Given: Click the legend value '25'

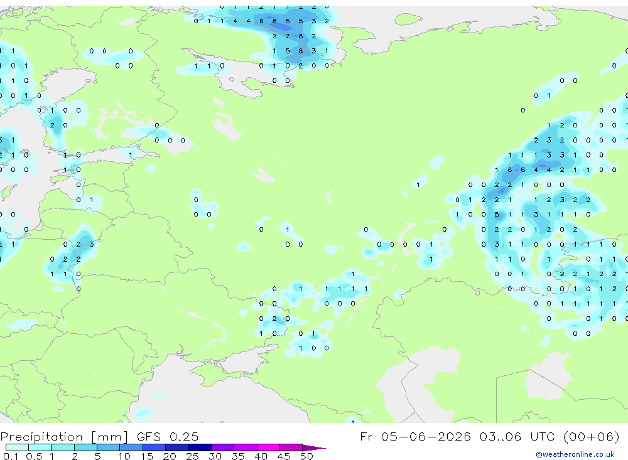Looking at the screenshot, I should (192, 456).
